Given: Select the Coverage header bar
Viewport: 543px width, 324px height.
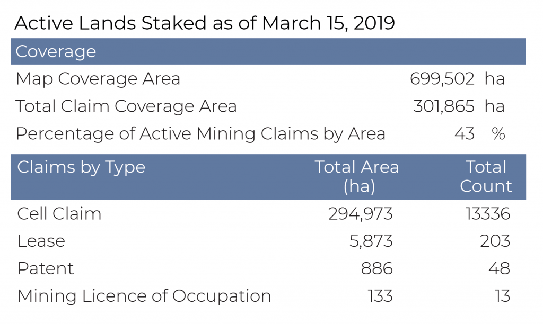Looking at the screenshot, I should (x=268, y=51).
